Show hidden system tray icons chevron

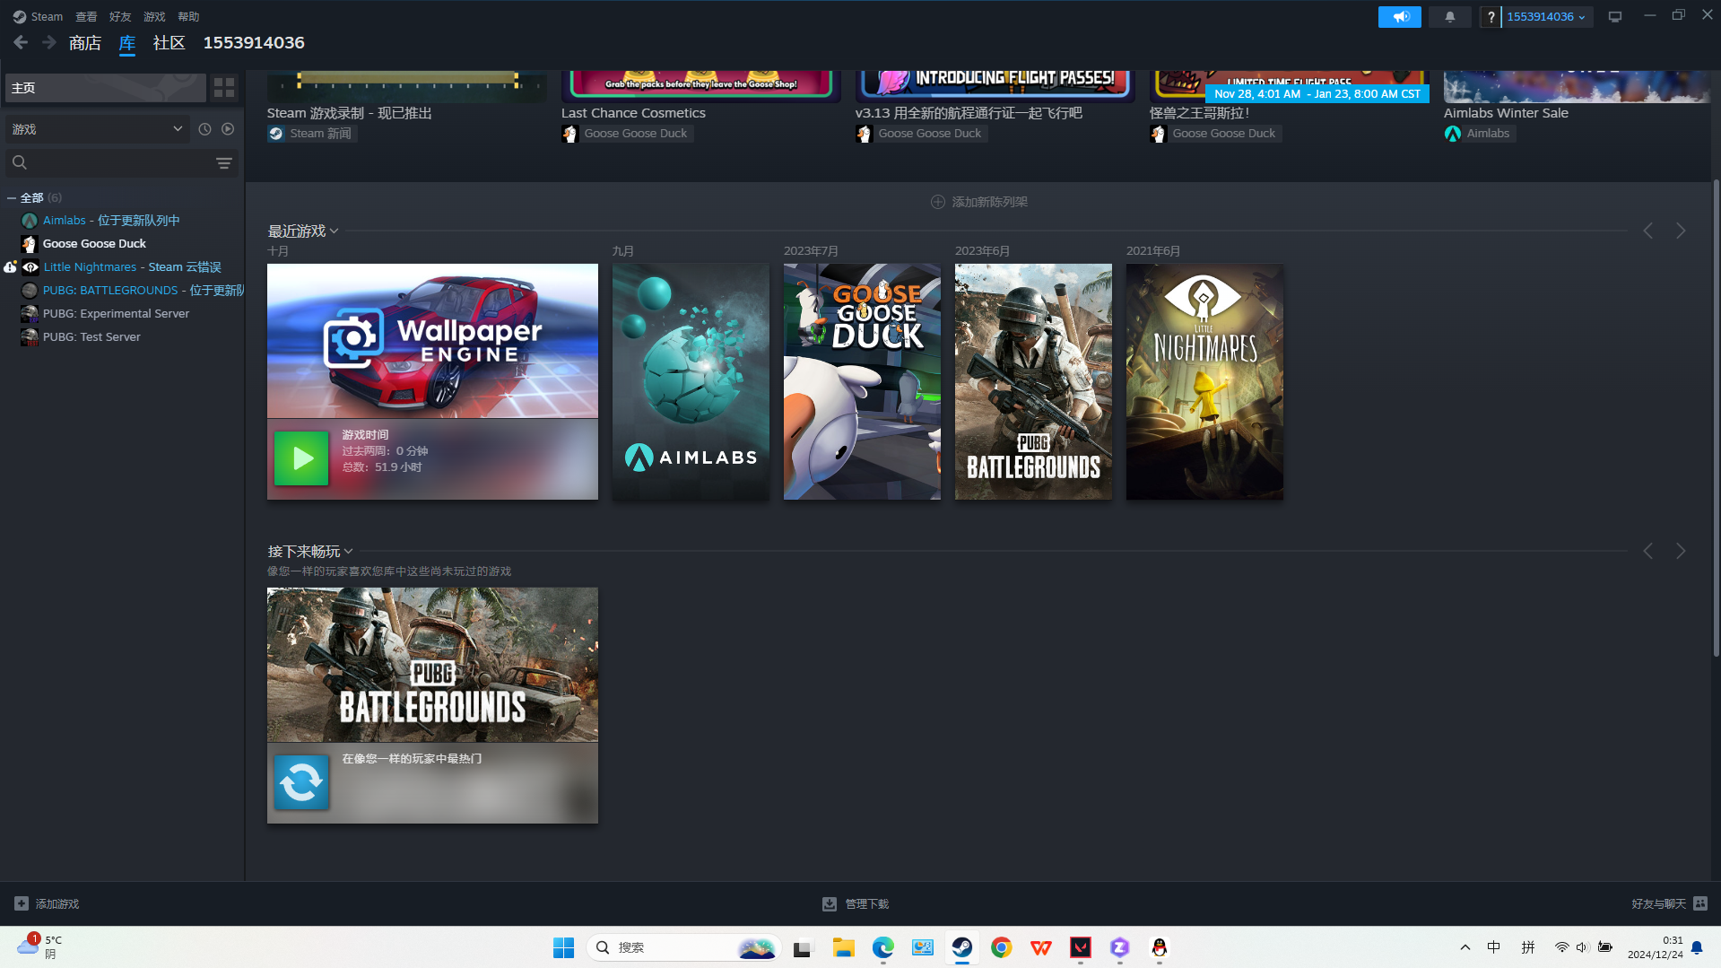tap(1465, 947)
